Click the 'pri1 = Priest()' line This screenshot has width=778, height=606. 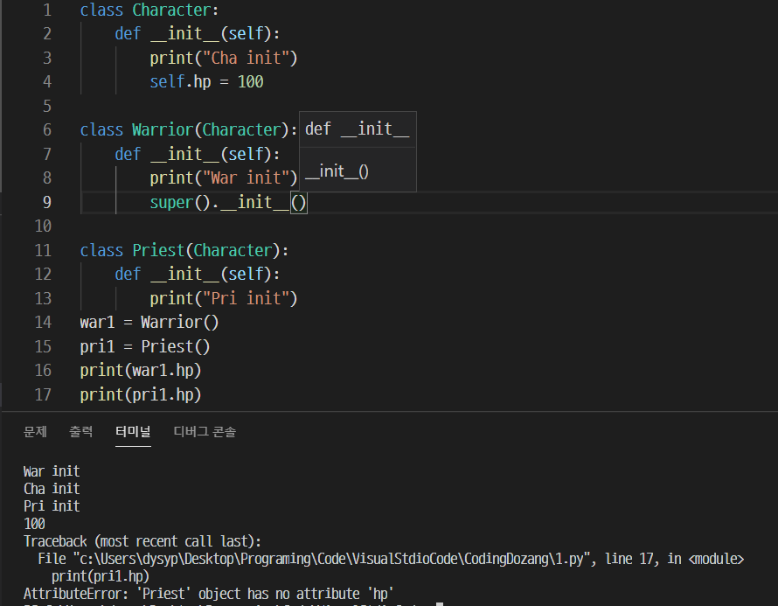[x=145, y=347]
